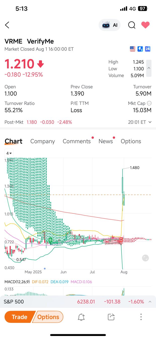Image resolution: width=156 pixels, height=339 pixels.
Task: Expand the S&P 500 index bar chevron
Action: click(150, 302)
